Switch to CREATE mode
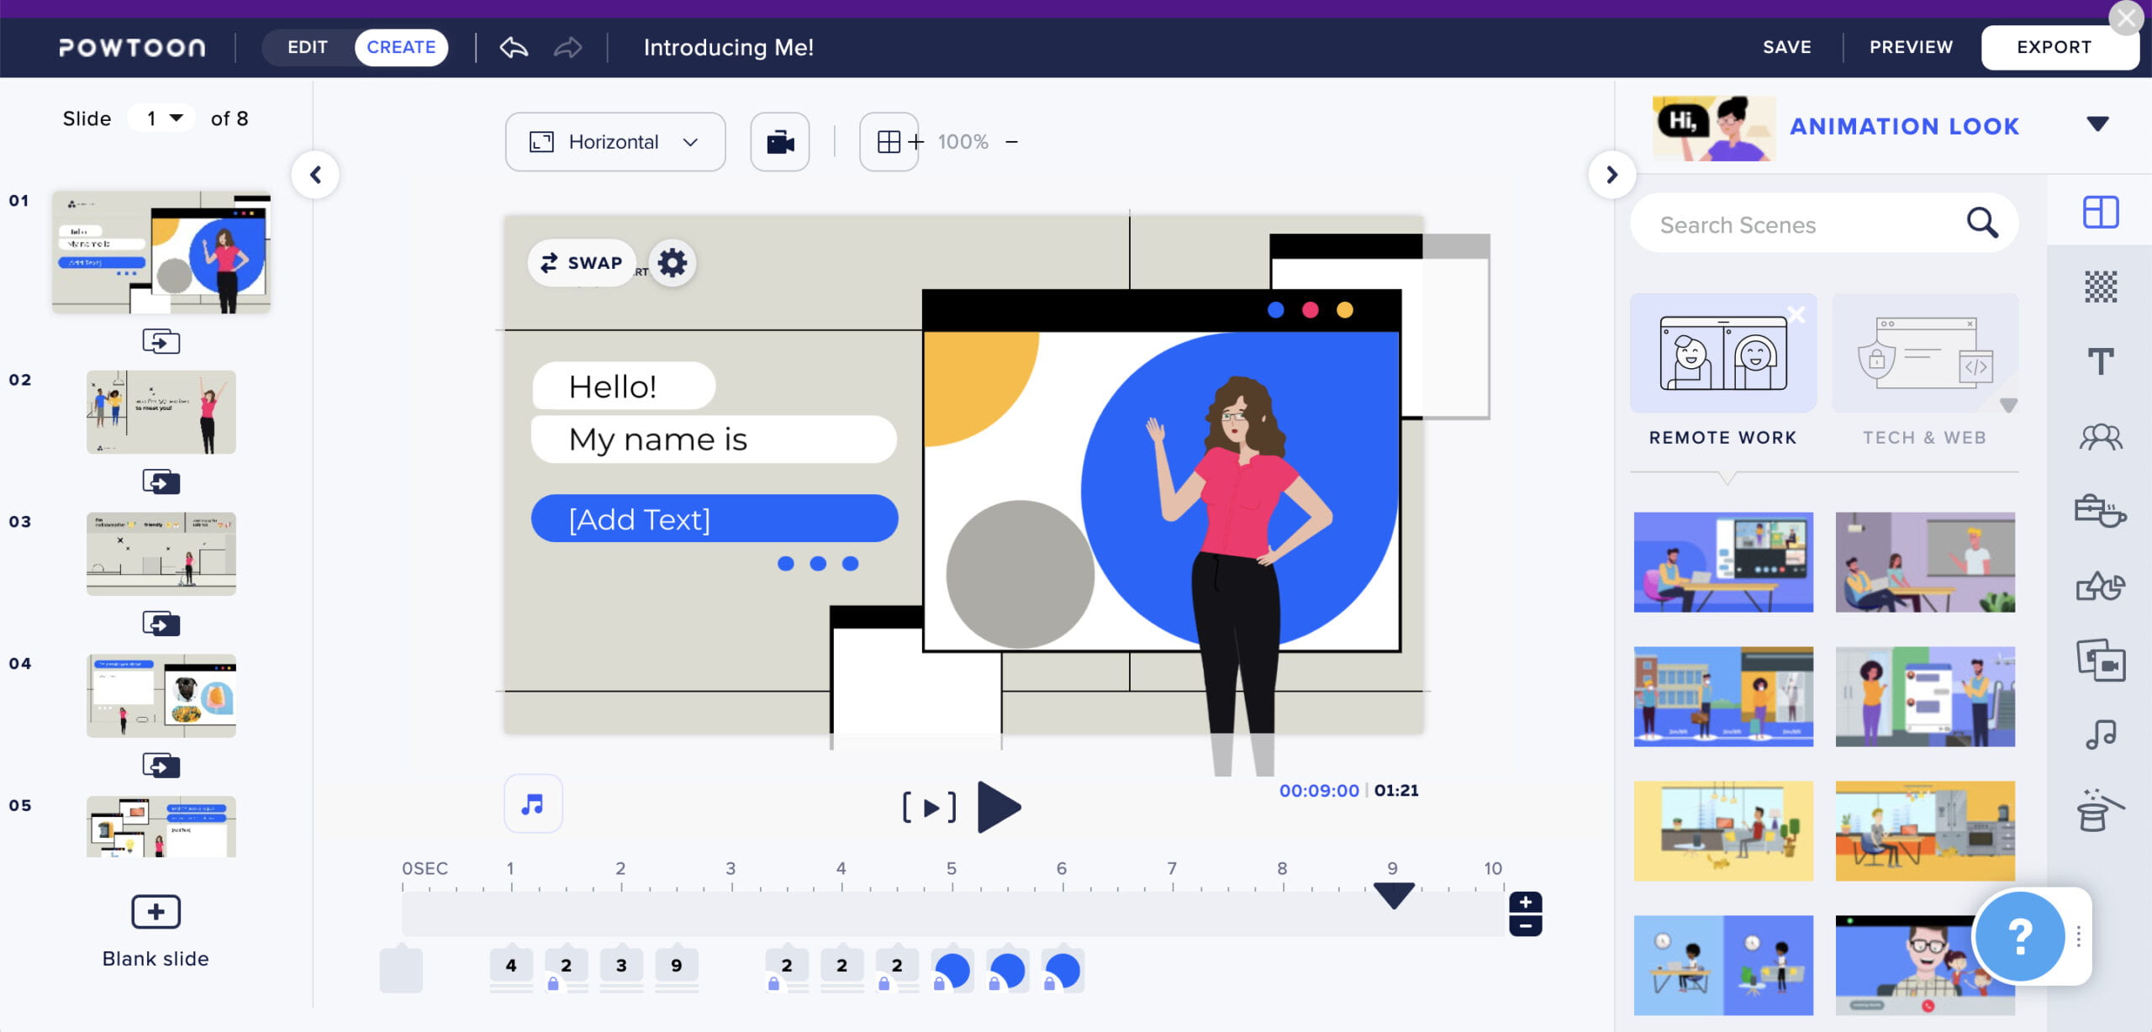Screen dimensions: 2152x1032 click(401, 47)
